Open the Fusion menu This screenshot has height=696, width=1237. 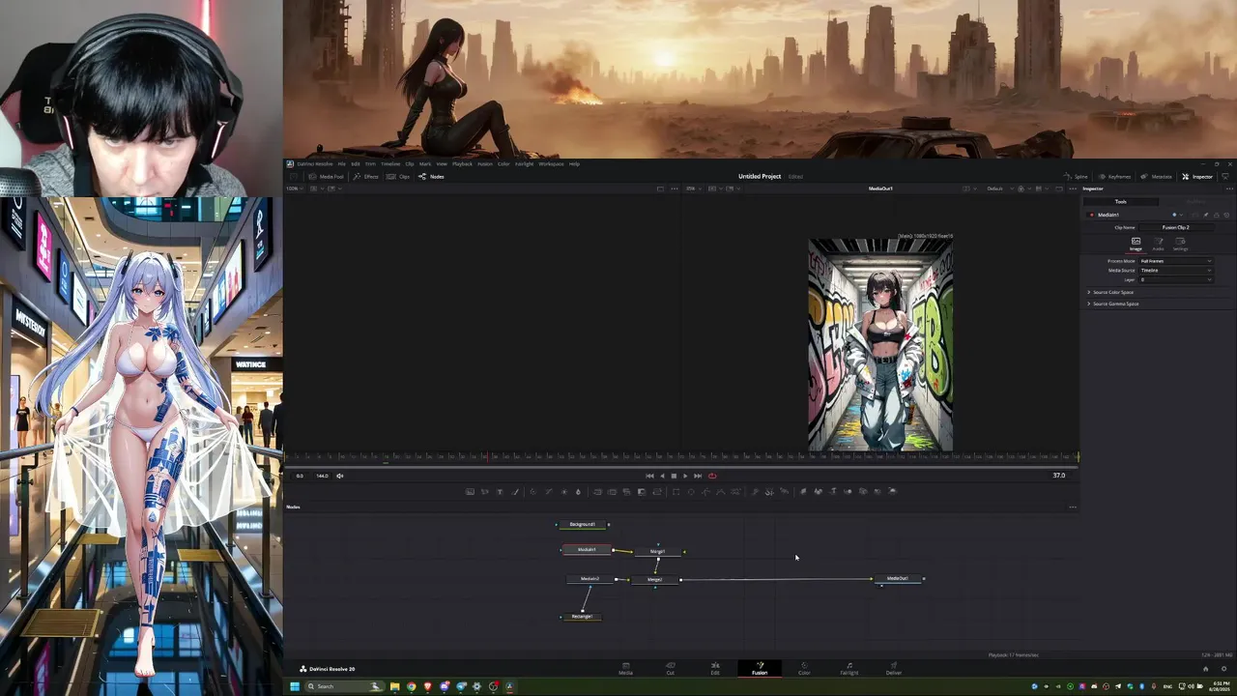click(x=485, y=163)
